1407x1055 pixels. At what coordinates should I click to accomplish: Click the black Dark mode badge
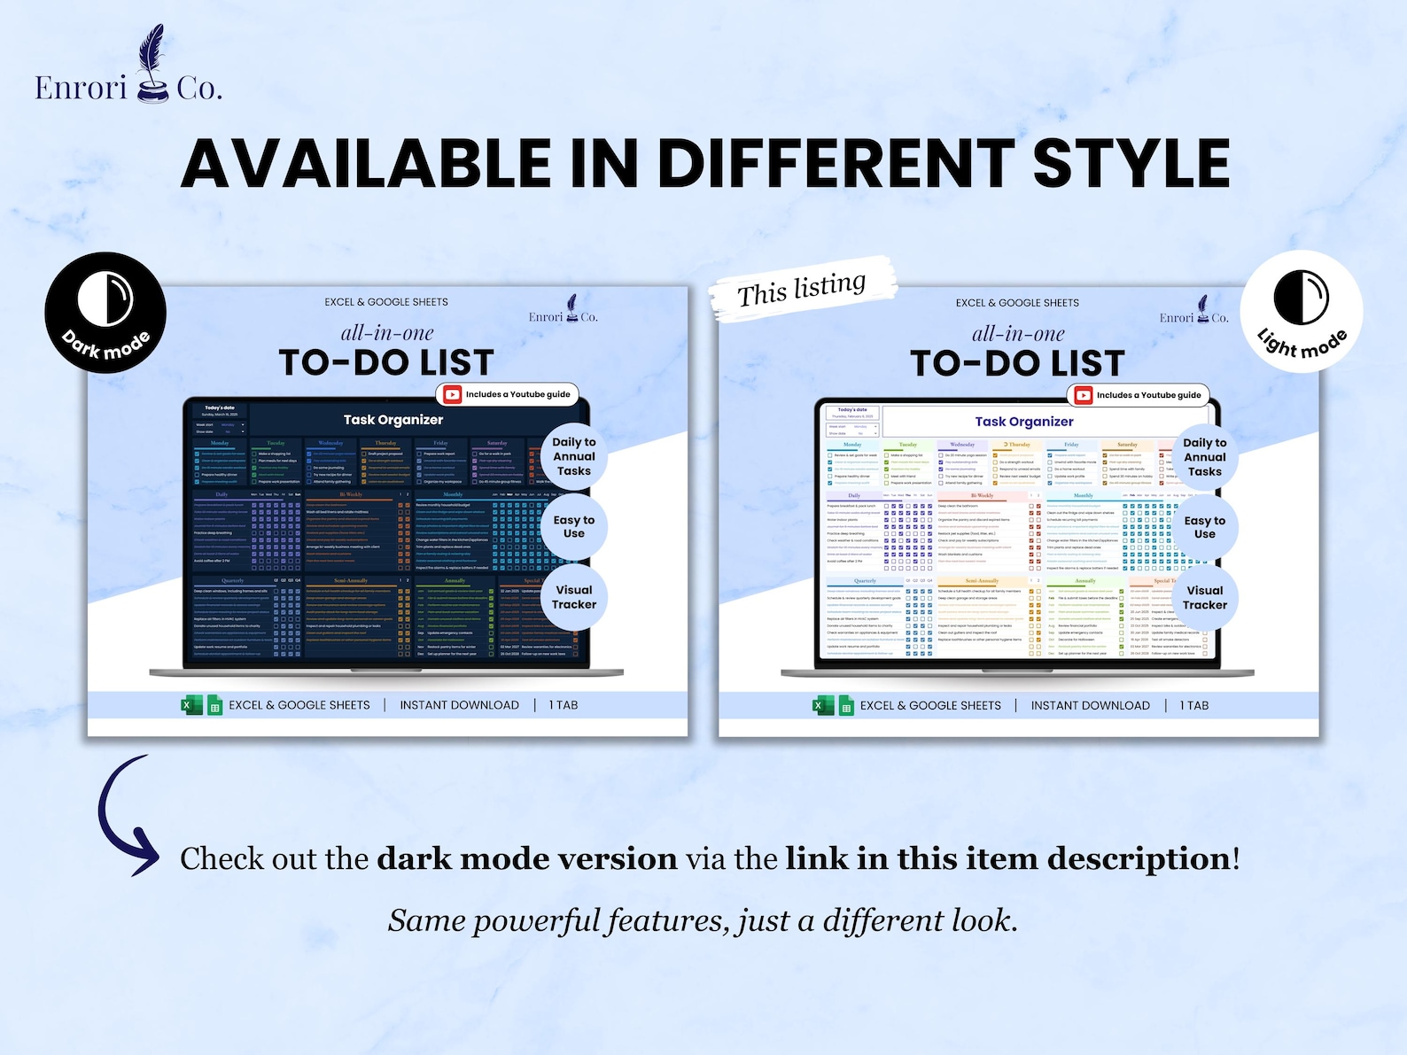[x=105, y=313]
